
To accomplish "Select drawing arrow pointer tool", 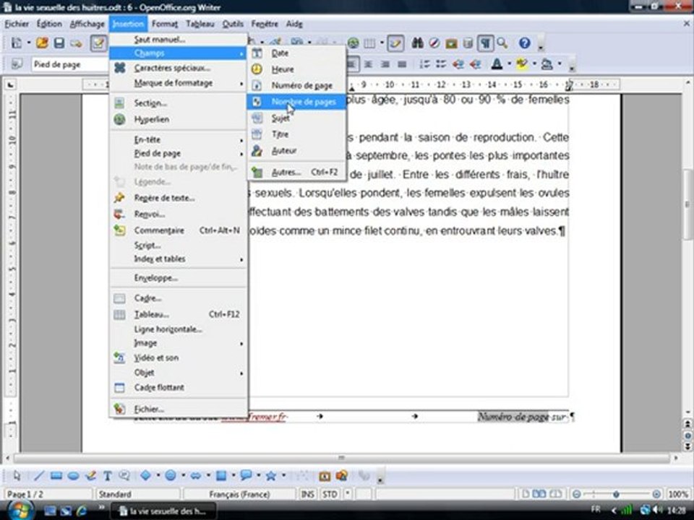I will point(17,476).
